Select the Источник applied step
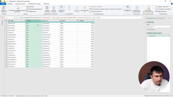Screen dimensions: 173x97 tap(159, 36)
